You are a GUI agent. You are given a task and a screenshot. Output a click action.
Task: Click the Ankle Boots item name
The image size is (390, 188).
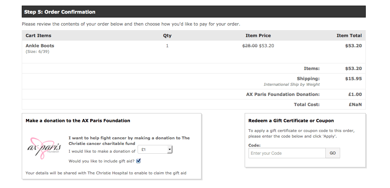tap(40, 46)
